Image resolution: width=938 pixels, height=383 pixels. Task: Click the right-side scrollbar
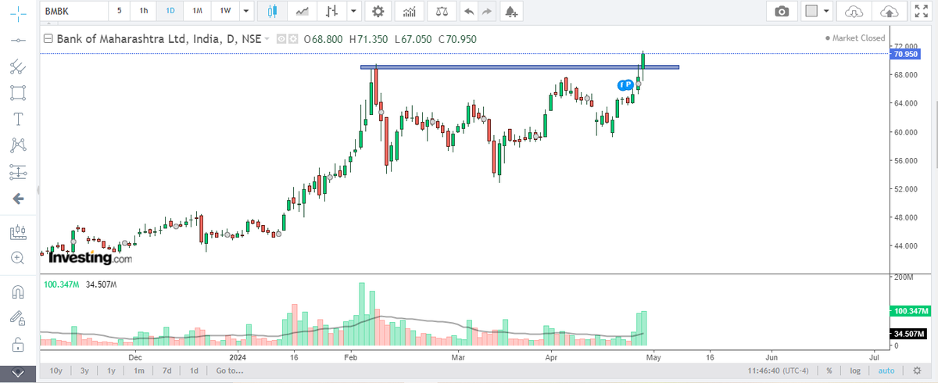(x=936, y=133)
